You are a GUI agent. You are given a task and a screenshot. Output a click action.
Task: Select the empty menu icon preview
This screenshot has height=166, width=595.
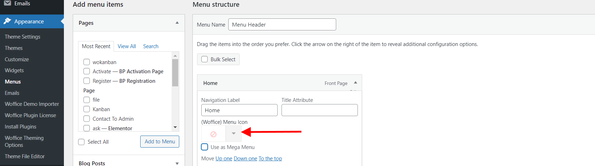click(x=213, y=134)
